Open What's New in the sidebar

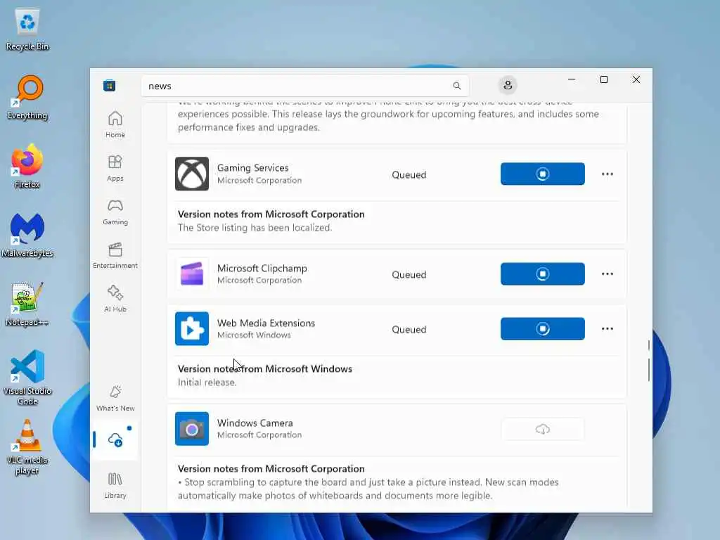(x=115, y=398)
